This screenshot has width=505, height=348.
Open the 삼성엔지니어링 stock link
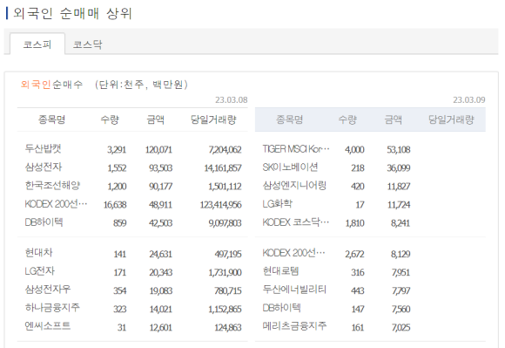294,186
